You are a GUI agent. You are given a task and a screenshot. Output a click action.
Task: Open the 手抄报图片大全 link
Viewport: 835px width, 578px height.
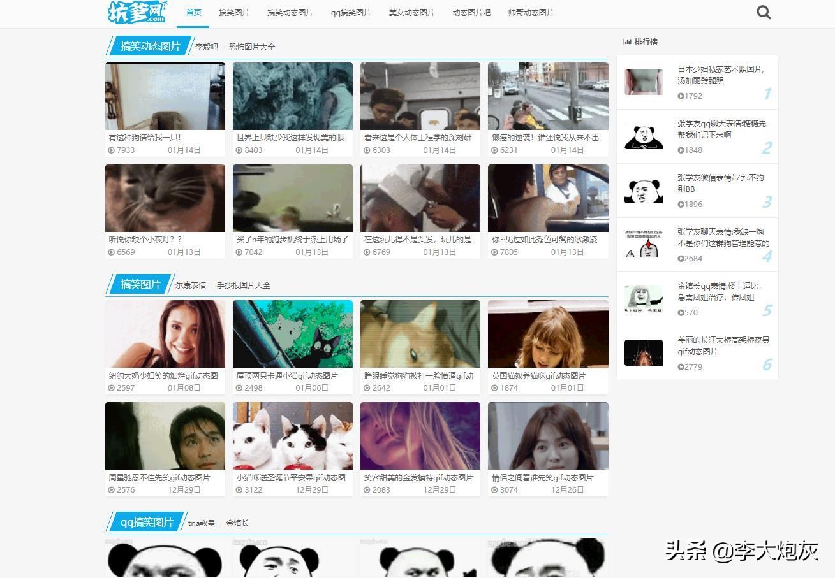pyautogui.click(x=244, y=285)
